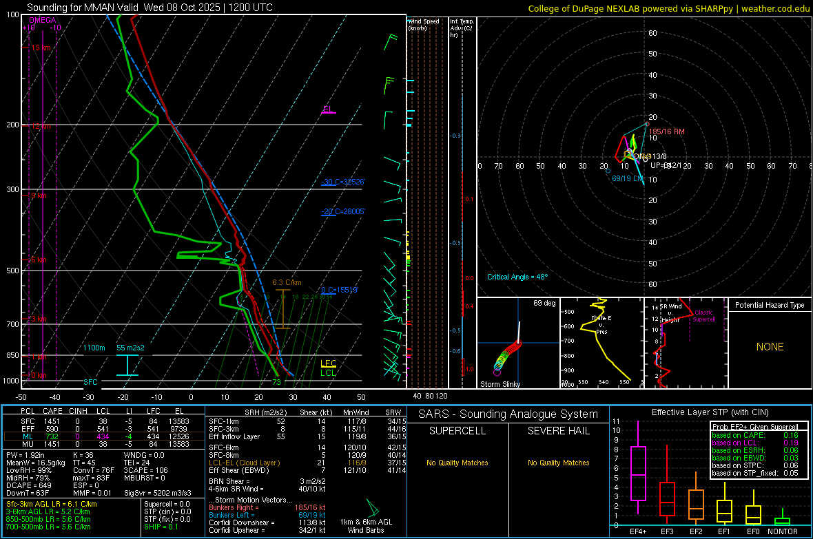
Task: Click the "NONTOR" box plot label
Action: [x=783, y=531]
